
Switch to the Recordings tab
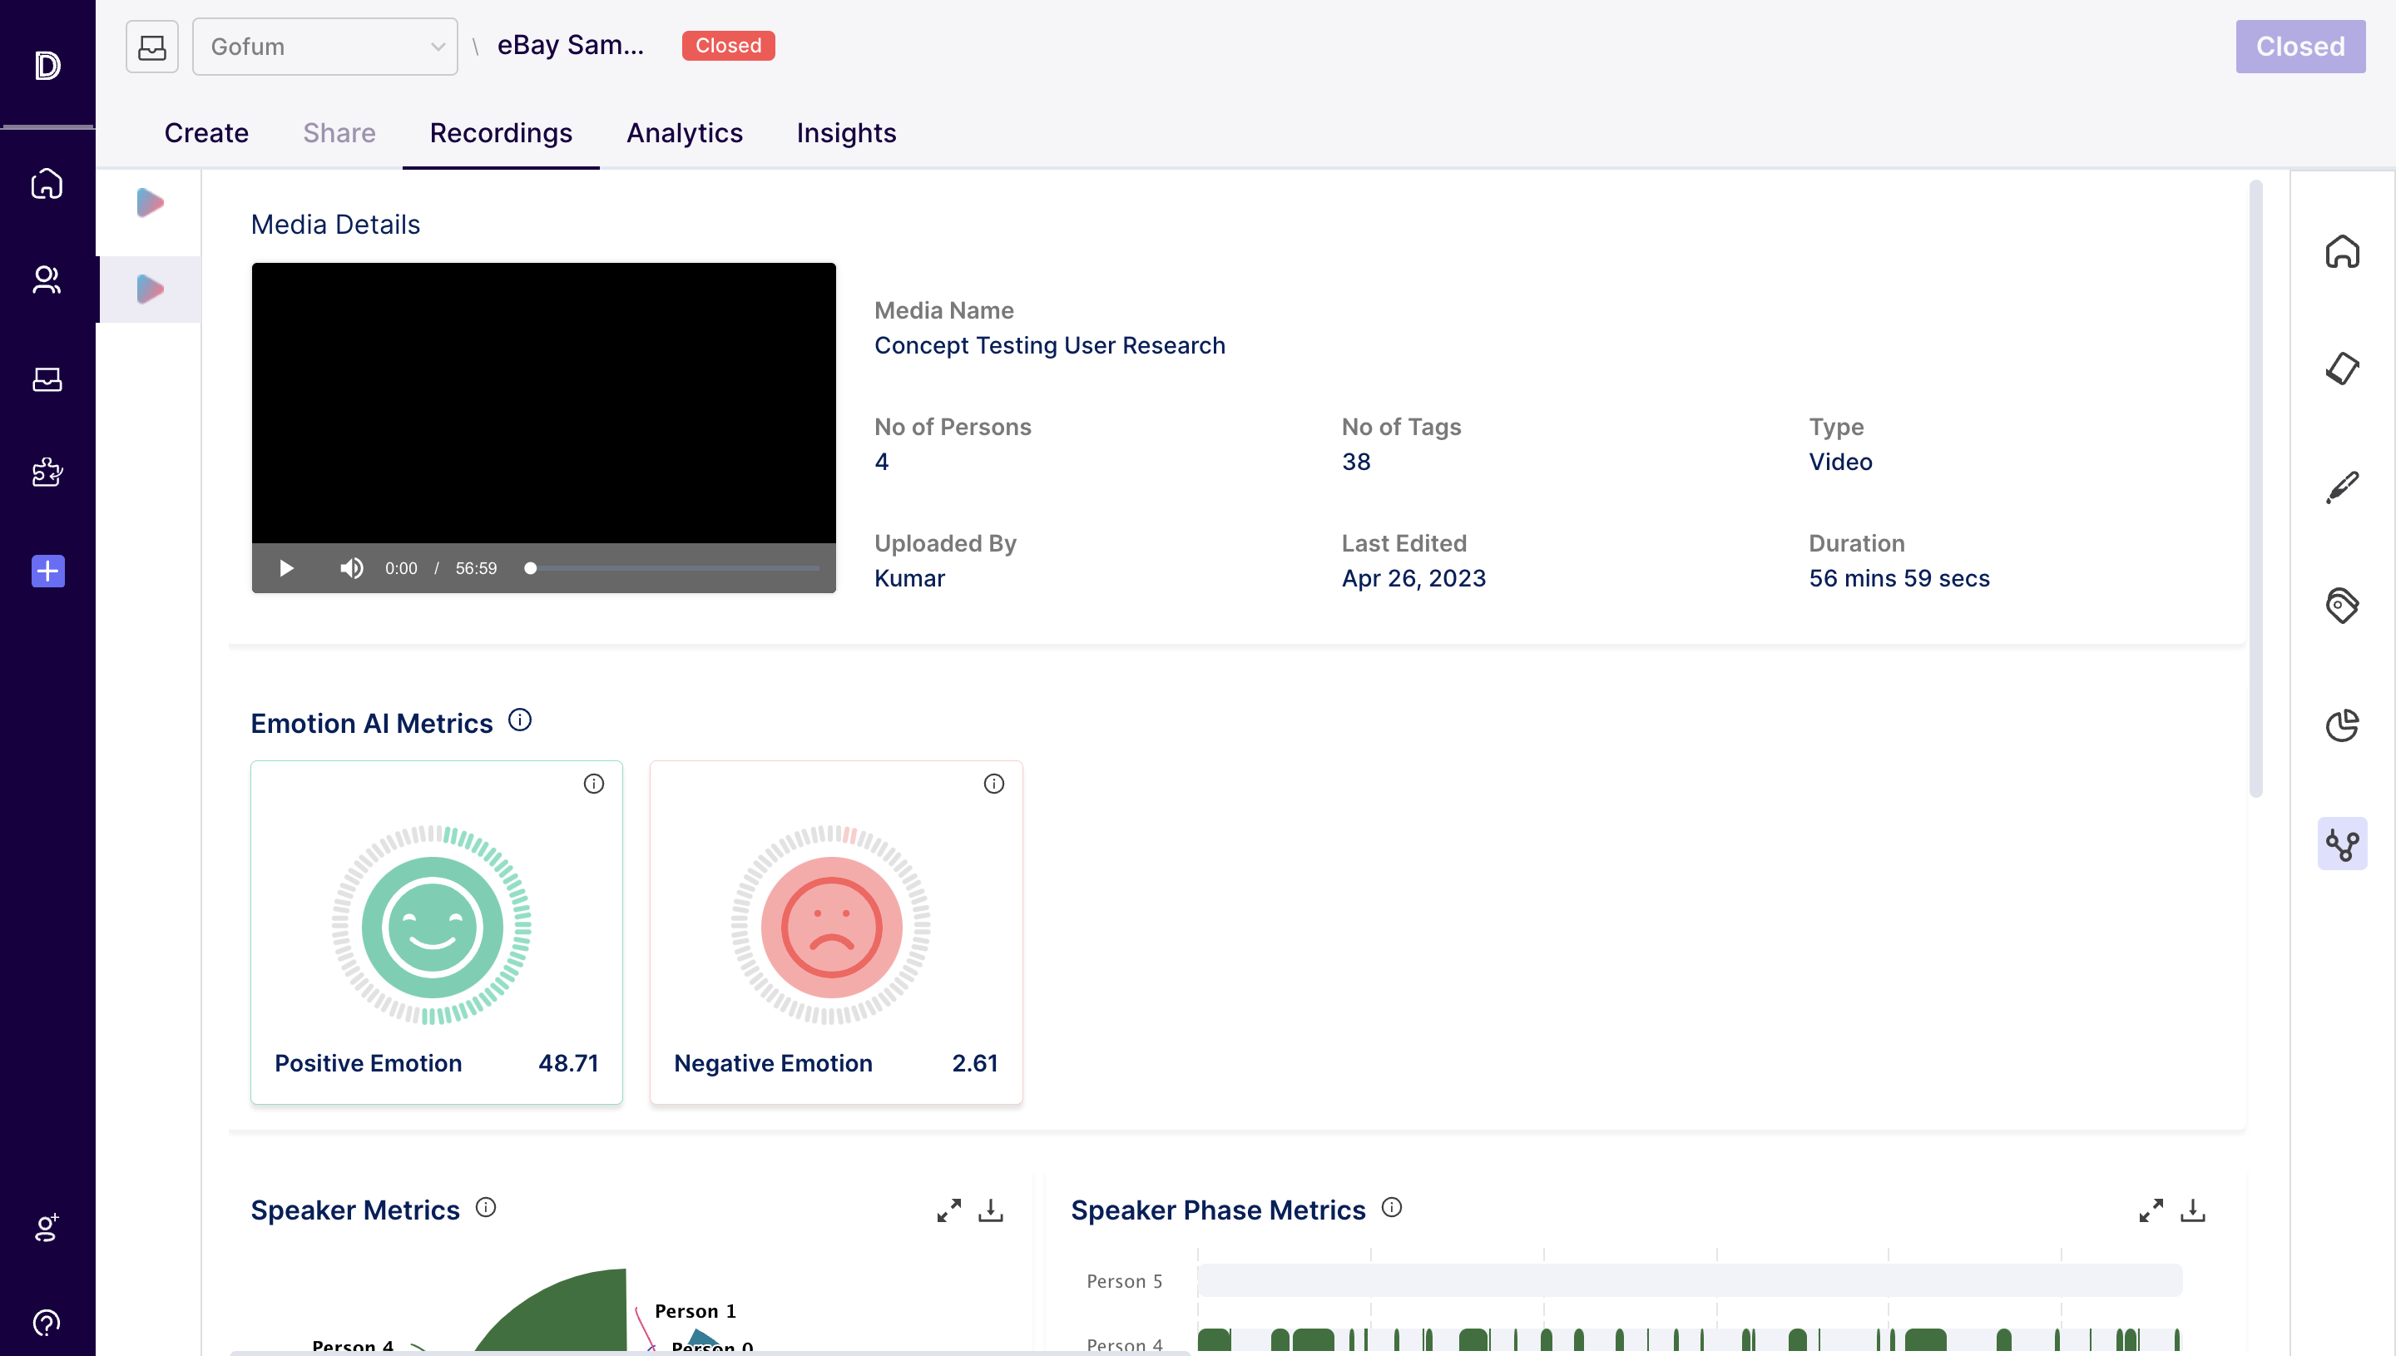pyautogui.click(x=501, y=133)
